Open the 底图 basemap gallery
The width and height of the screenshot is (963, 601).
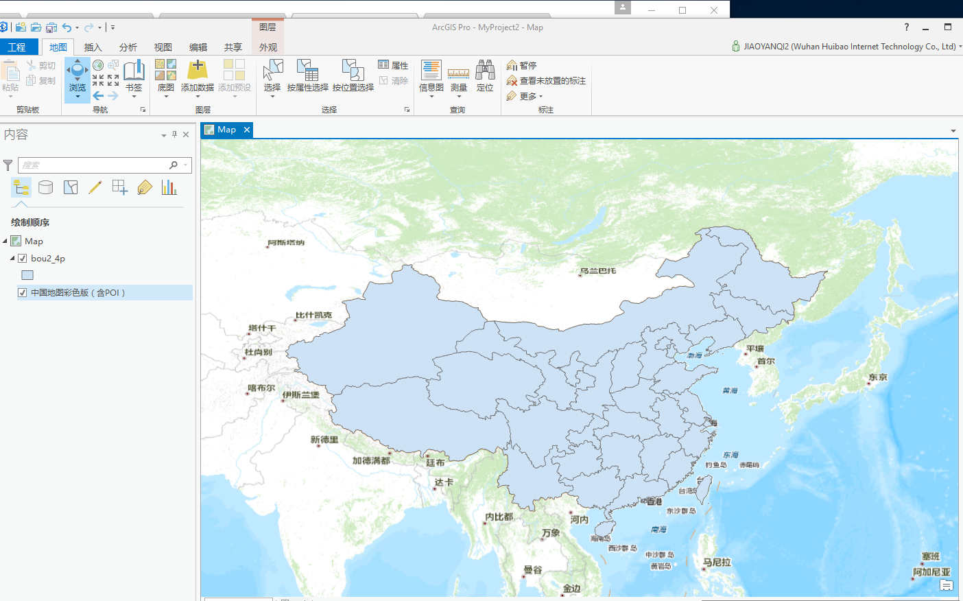point(166,77)
